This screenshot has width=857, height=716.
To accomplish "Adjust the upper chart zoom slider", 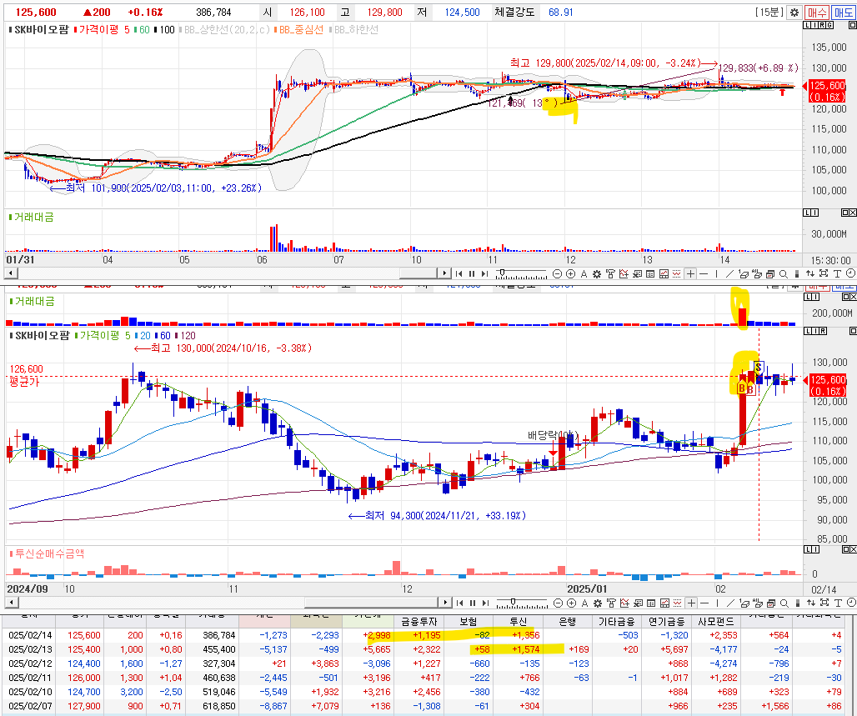I will 503,273.
